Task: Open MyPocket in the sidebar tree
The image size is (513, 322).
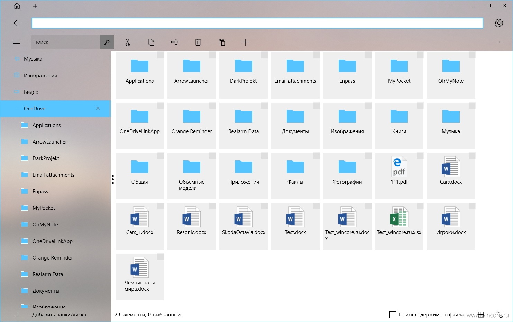Action: (55, 208)
